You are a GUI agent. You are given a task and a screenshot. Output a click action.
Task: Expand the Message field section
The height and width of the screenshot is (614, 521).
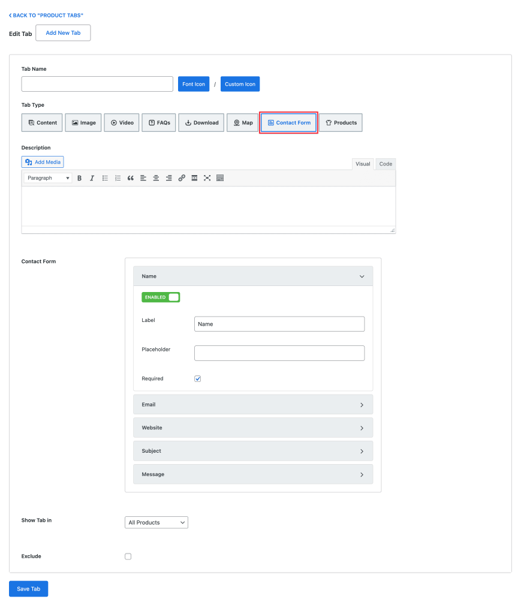coord(253,474)
